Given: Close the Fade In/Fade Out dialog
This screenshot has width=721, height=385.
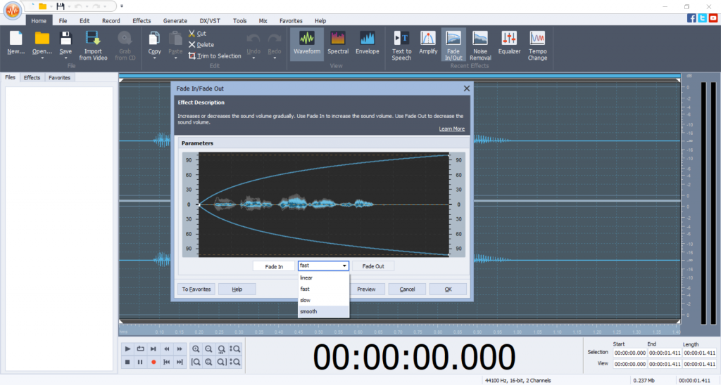Looking at the screenshot, I should click(x=466, y=89).
